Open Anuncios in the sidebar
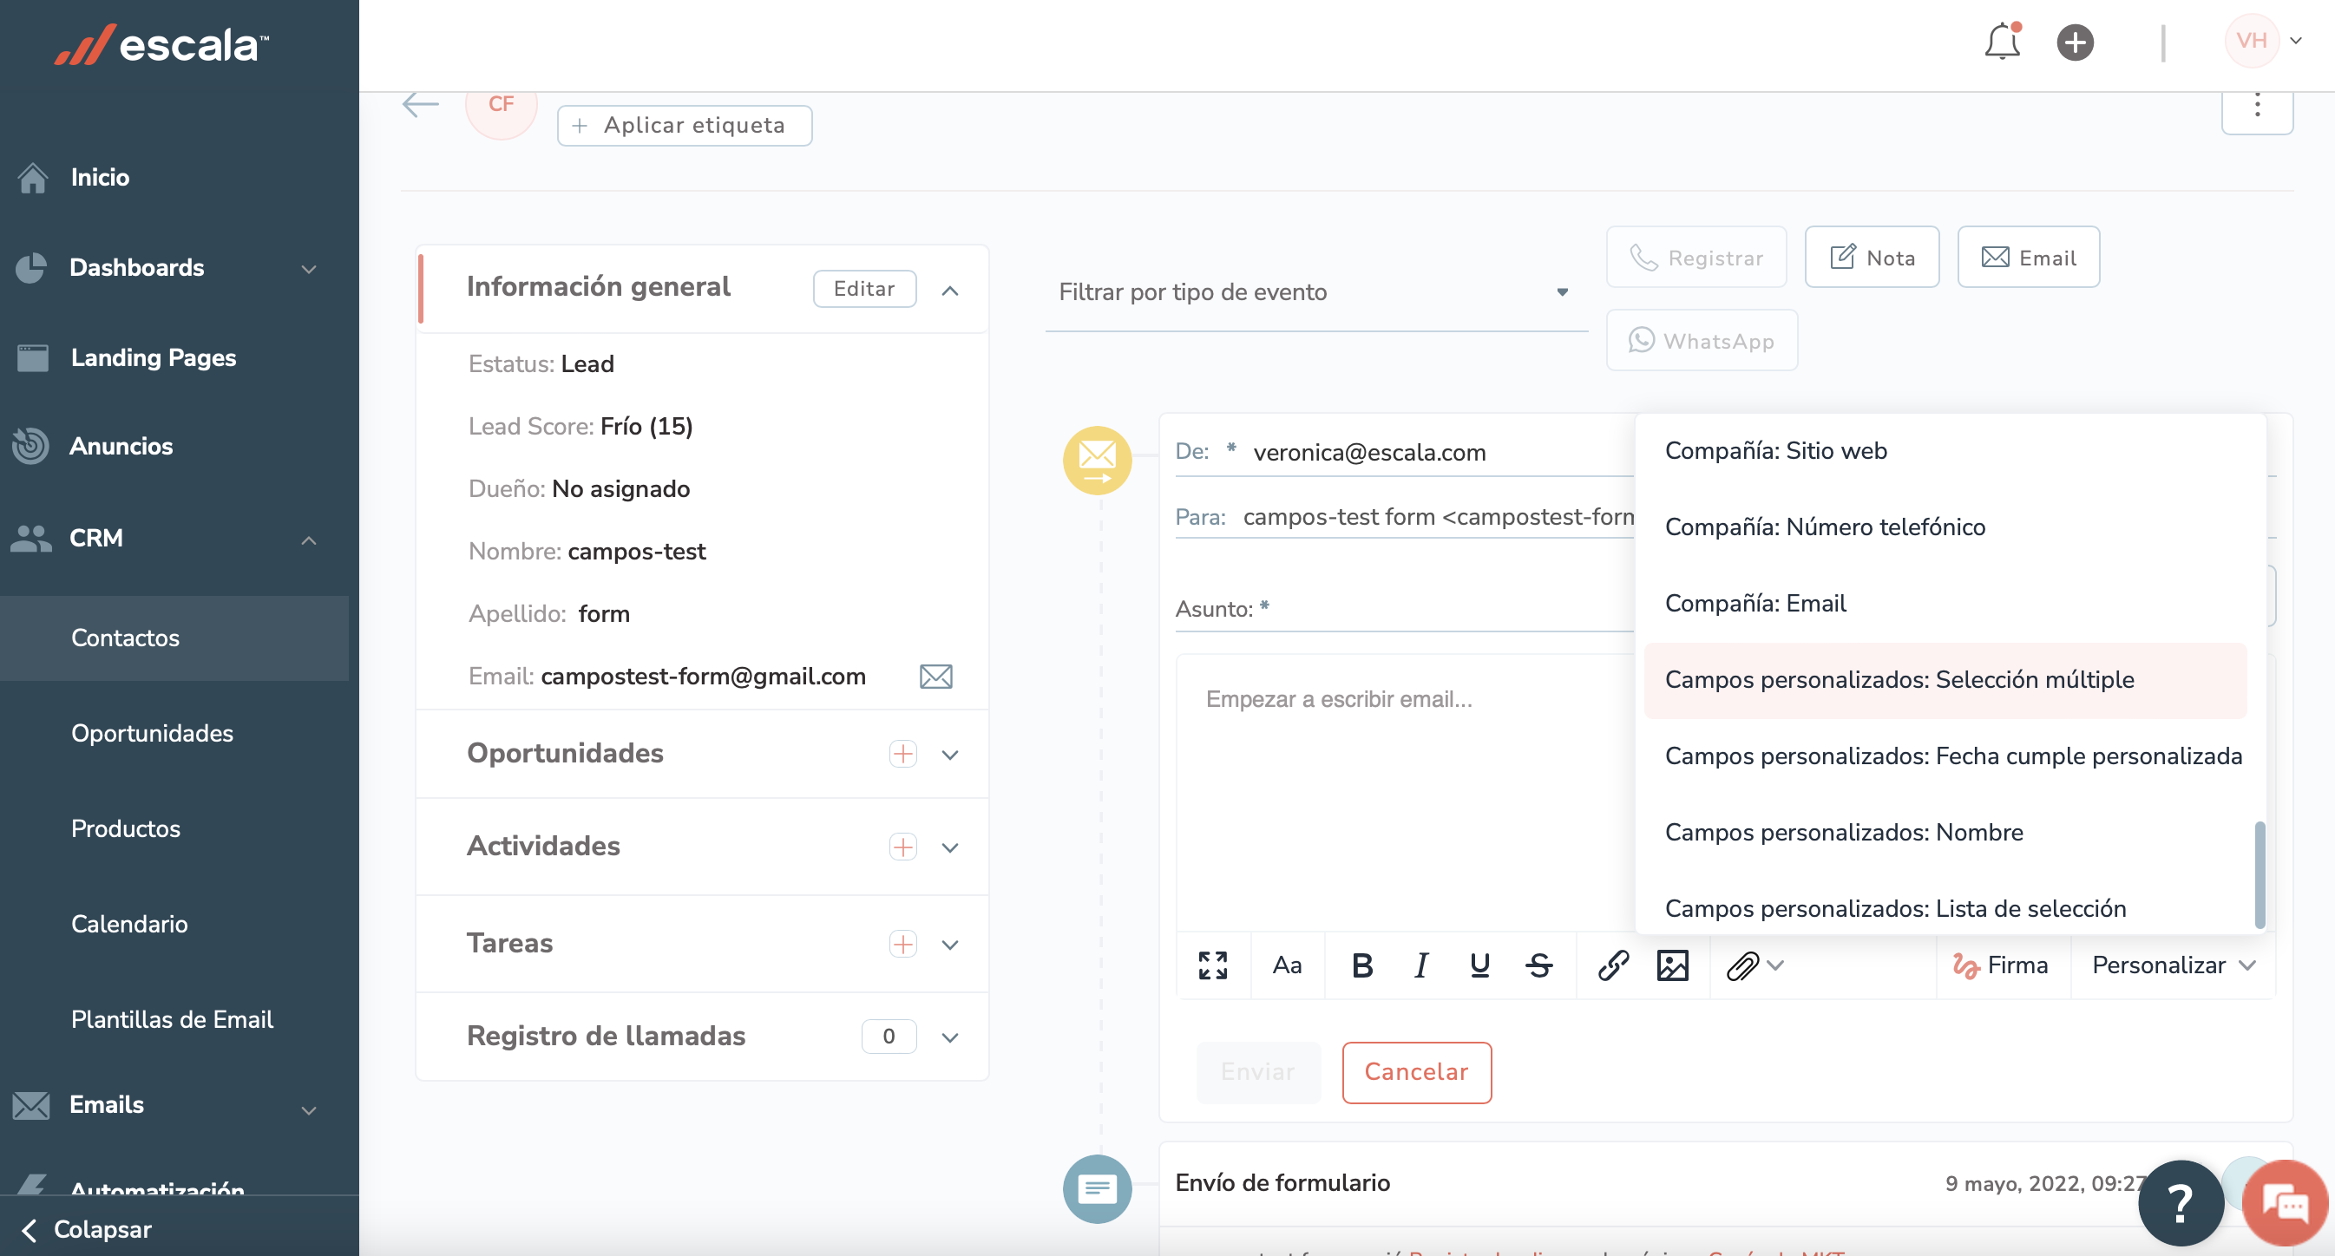 121,446
